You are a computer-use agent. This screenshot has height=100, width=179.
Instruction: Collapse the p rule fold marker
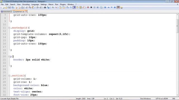[9, 56]
